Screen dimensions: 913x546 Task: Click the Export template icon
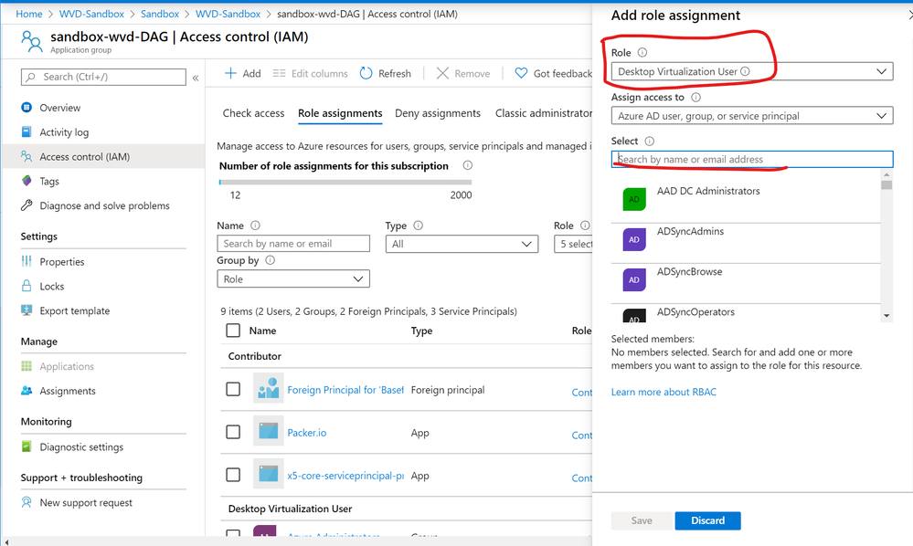[27, 310]
